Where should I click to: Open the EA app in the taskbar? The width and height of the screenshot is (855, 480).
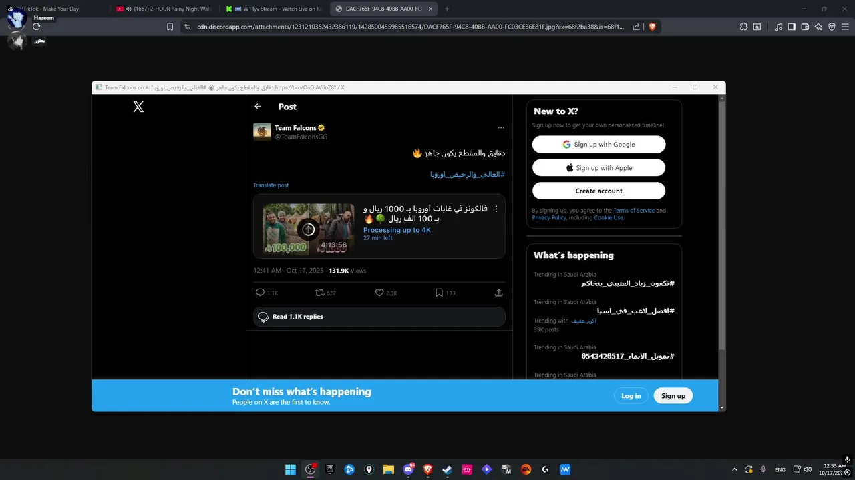coord(526,469)
